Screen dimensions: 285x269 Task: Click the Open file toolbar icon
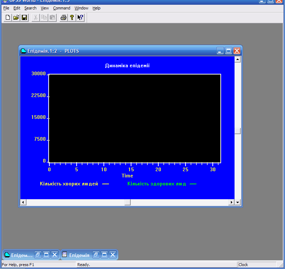pos(16,17)
